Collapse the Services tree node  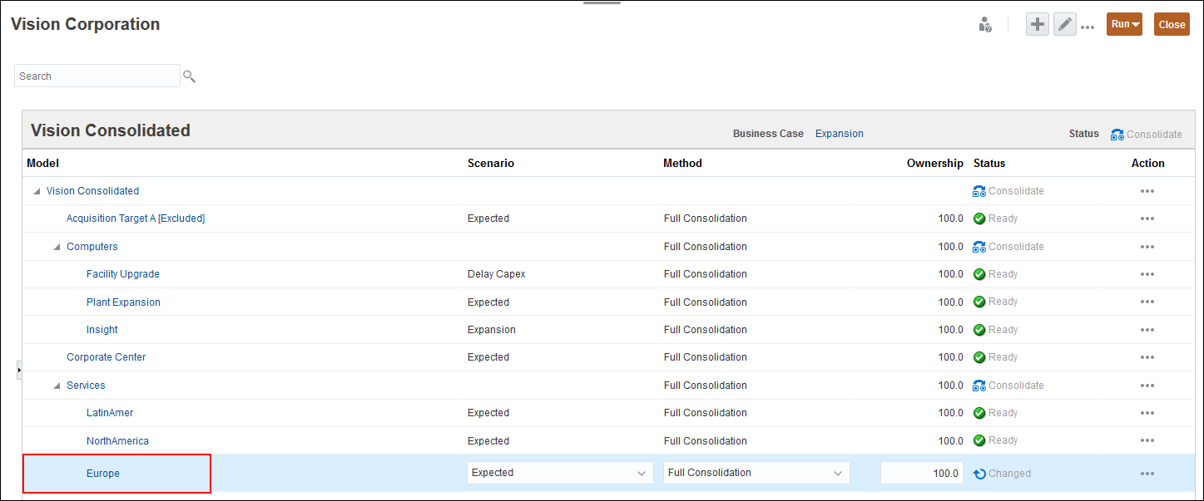(57, 386)
